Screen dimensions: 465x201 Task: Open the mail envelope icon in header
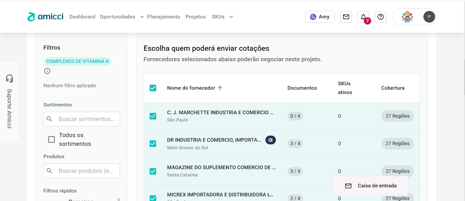pyautogui.click(x=346, y=17)
